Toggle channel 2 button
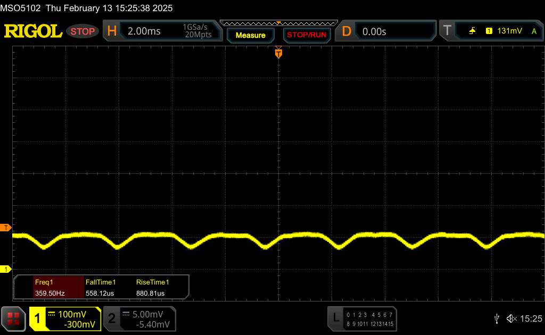 (x=112, y=319)
